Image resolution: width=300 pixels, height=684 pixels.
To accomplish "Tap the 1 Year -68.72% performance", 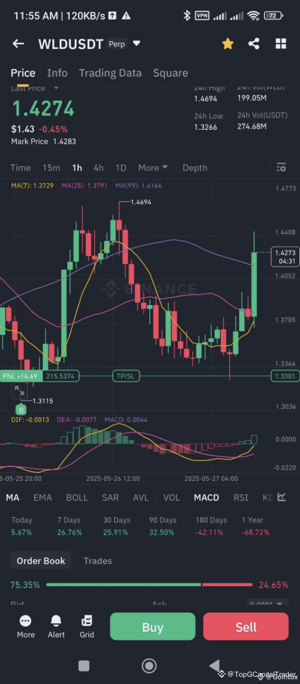I will click(x=255, y=526).
